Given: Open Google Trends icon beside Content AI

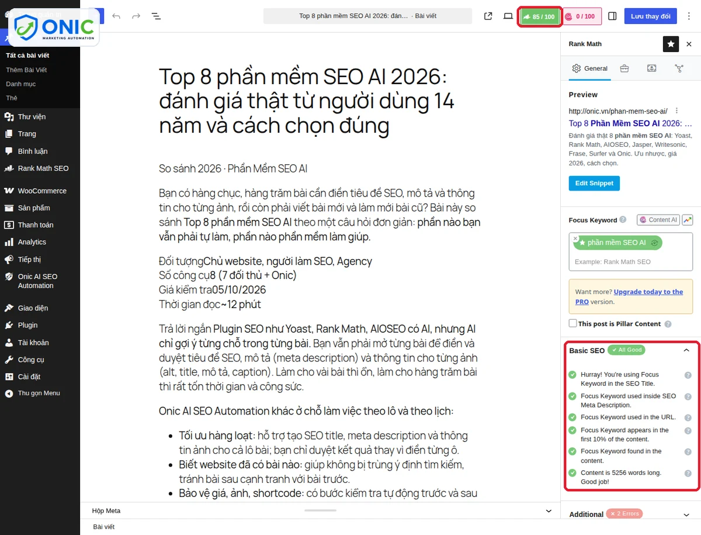Looking at the screenshot, I should point(687,220).
